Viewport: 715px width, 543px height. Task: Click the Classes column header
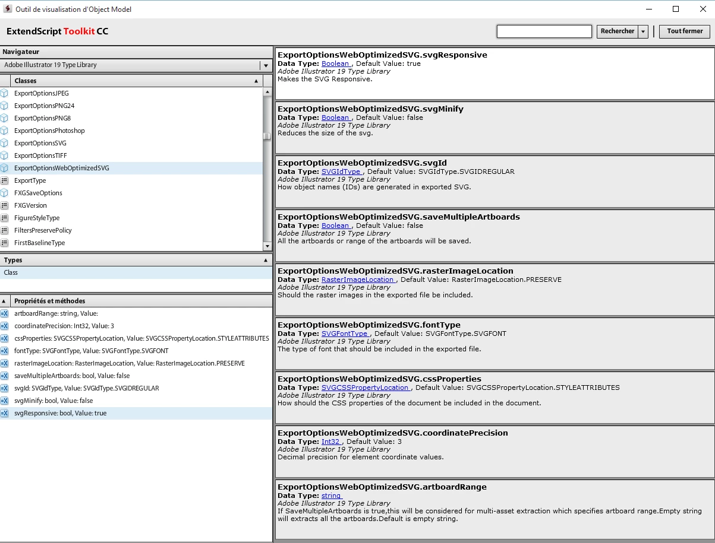pos(136,81)
